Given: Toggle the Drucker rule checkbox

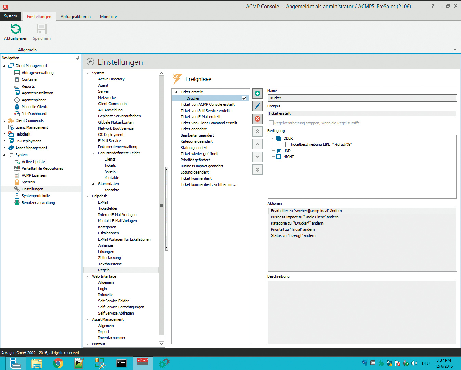Looking at the screenshot, I should 244,98.
